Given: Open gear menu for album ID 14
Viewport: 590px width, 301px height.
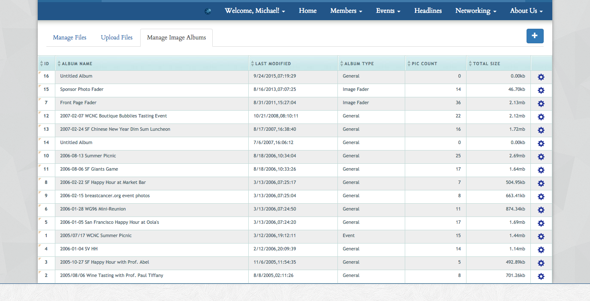Looking at the screenshot, I should coord(541,144).
